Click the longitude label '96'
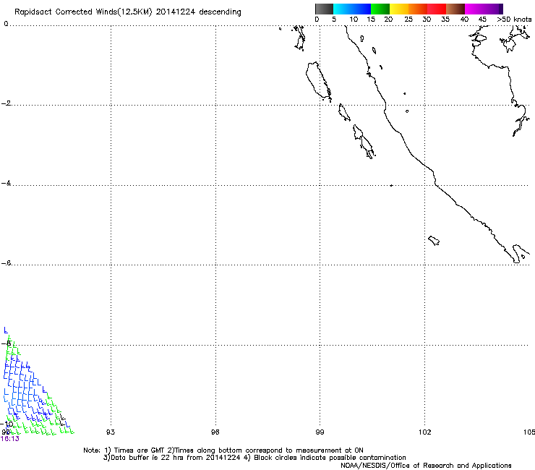This screenshot has width=535, height=470. (215, 432)
